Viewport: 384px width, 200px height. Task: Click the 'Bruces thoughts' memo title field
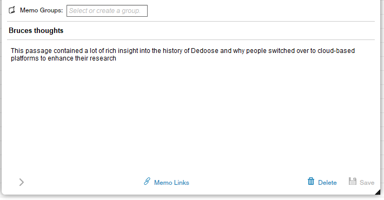191,31
